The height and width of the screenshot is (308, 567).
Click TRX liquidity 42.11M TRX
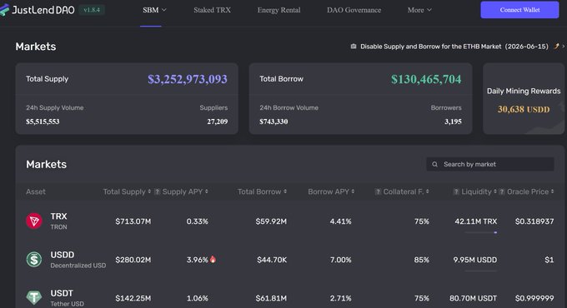point(476,221)
